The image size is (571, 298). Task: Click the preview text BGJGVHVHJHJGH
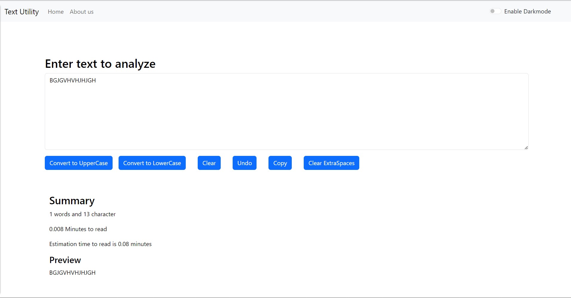(x=72, y=272)
